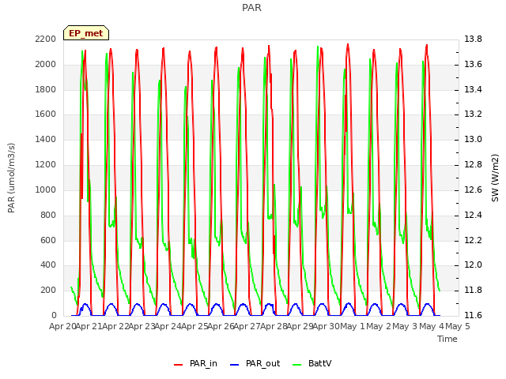Click the red PAR_in legend swatch

(178, 365)
